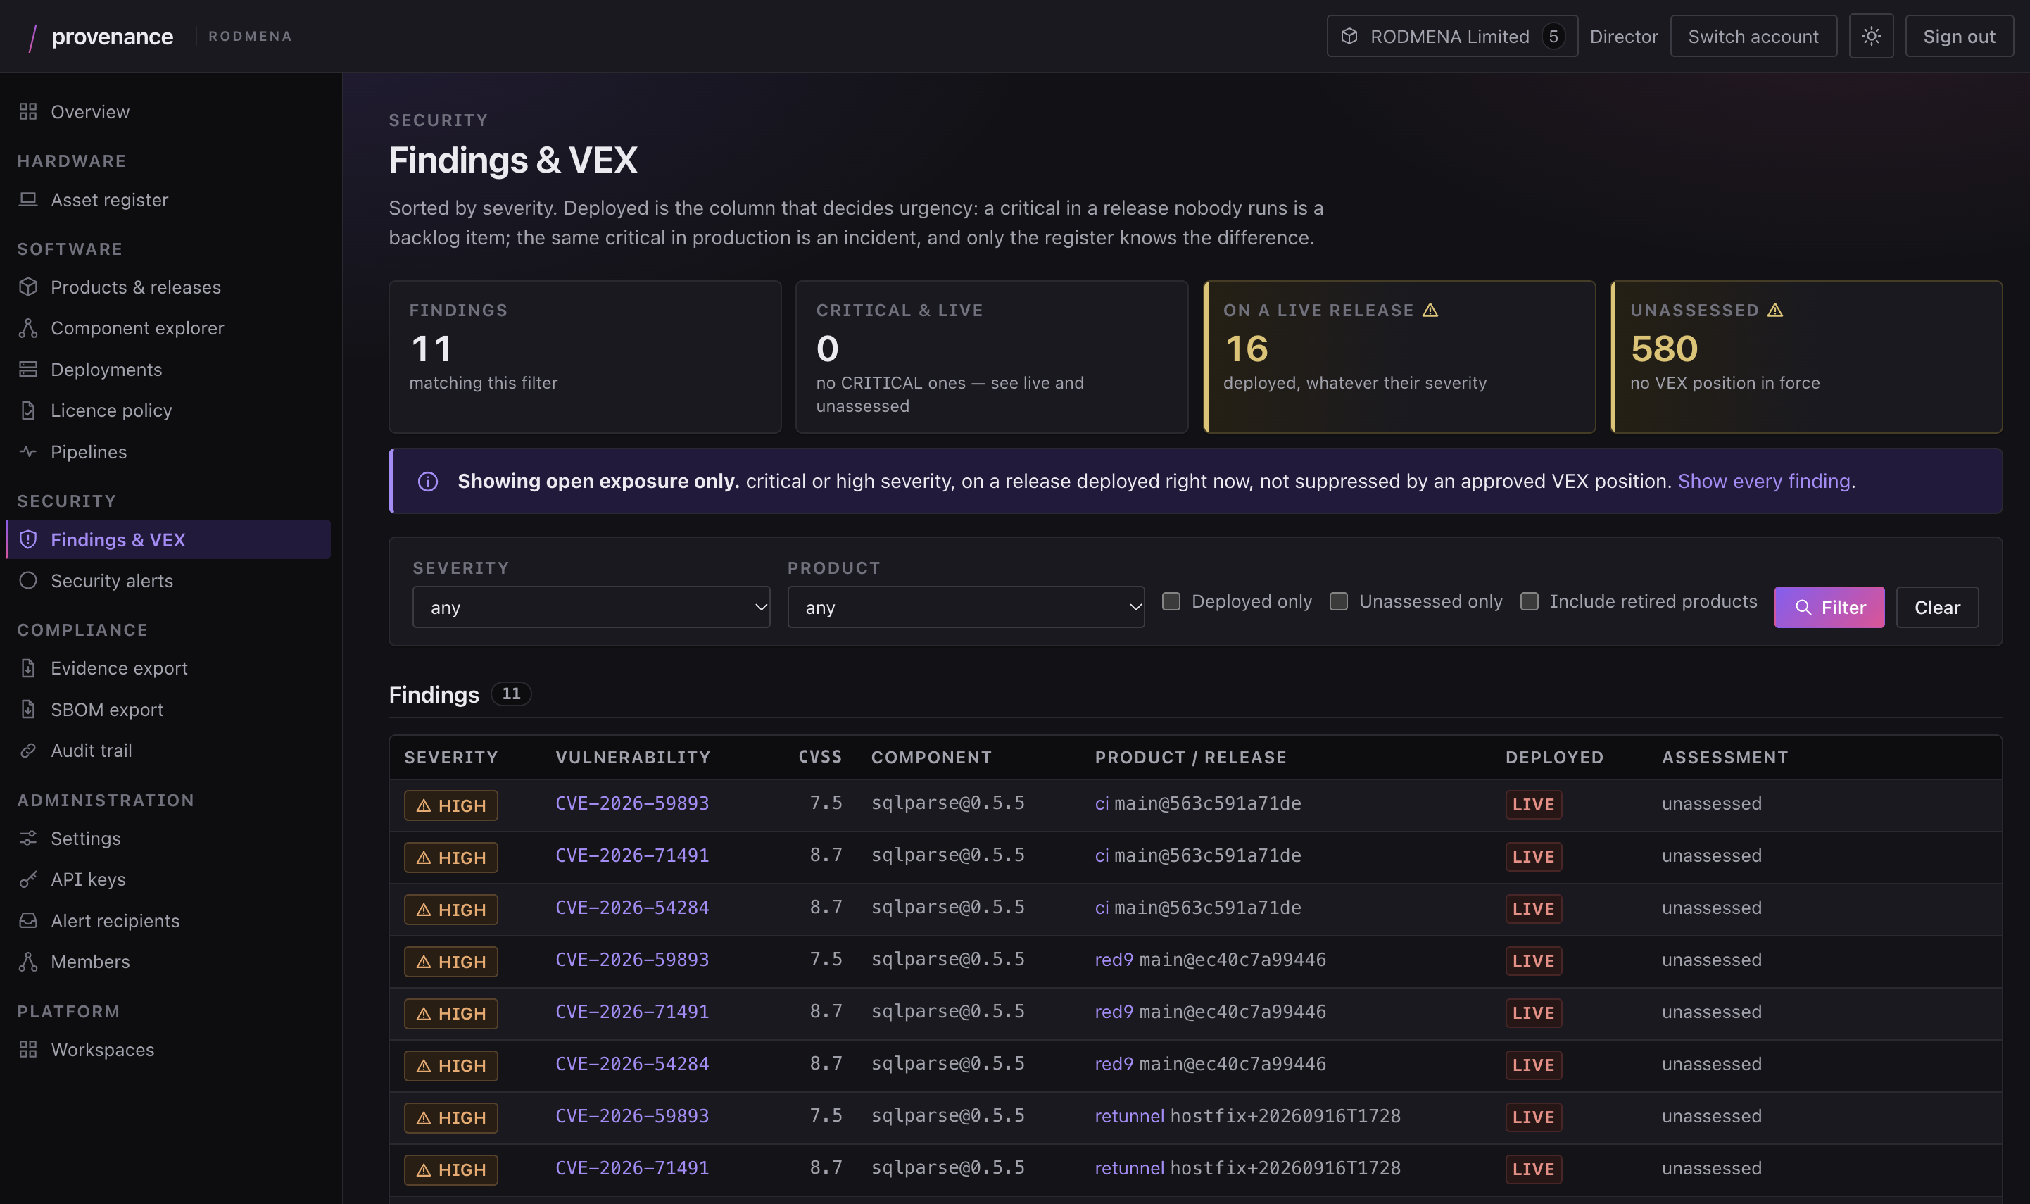Click the Unassessed 580 stat card

pyautogui.click(x=1806, y=357)
